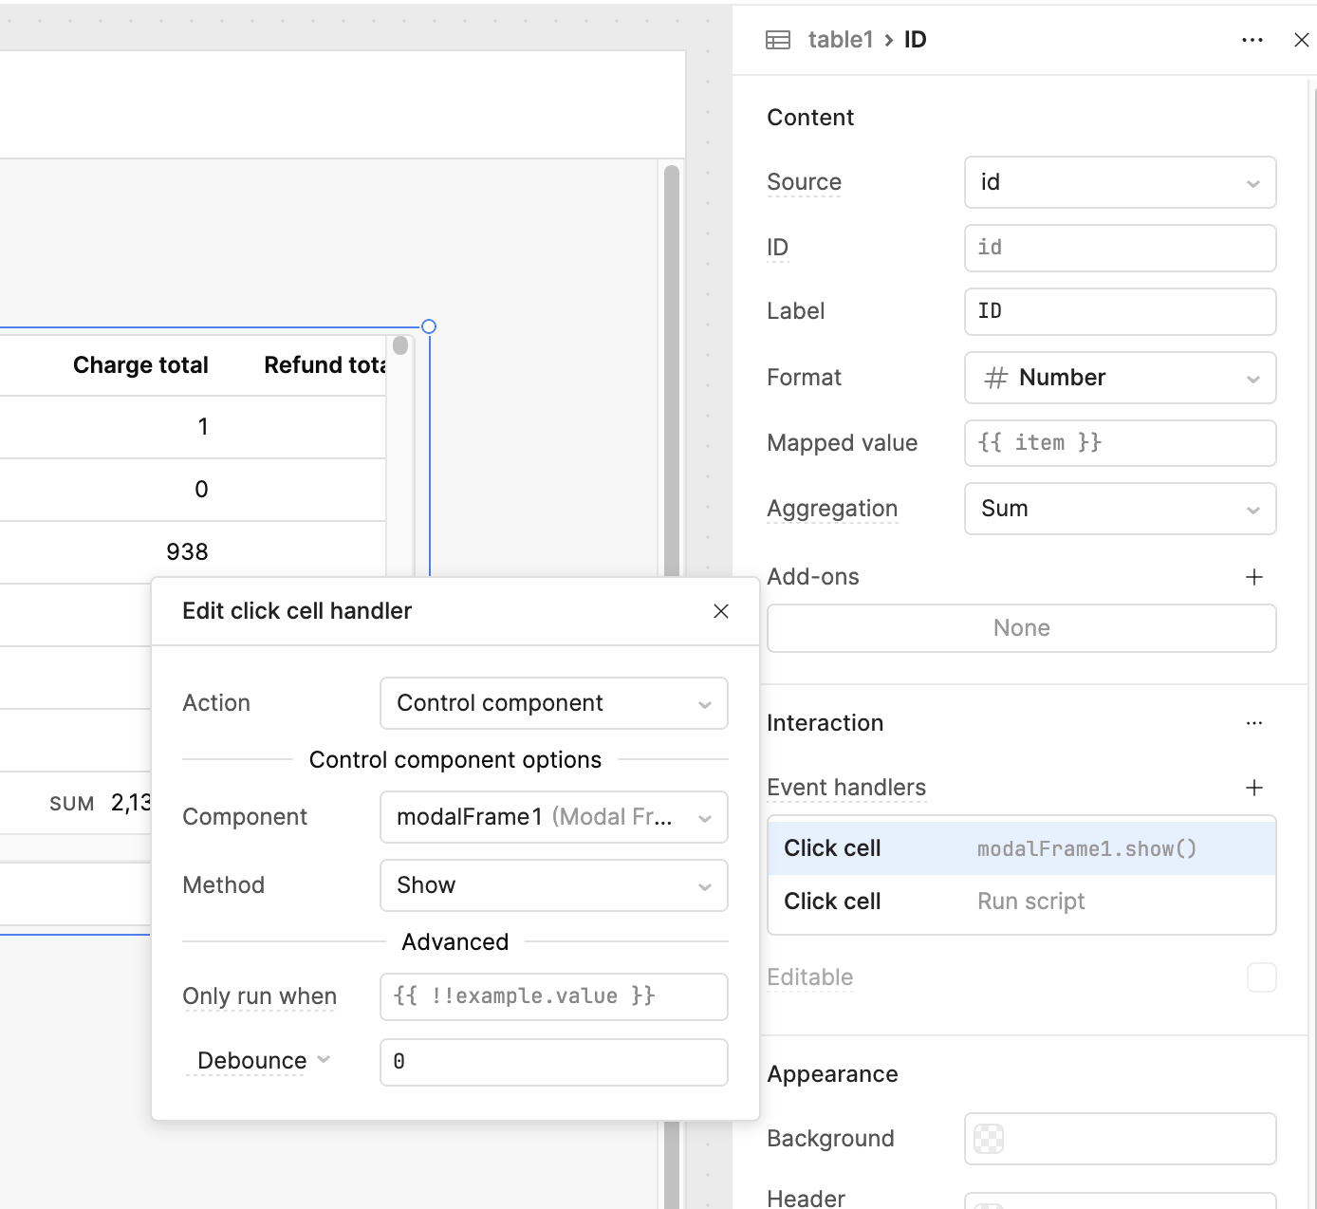
Task: Open the Background color swatch
Action: coord(989,1139)
